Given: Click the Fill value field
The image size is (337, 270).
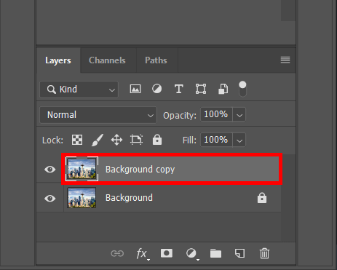Looking at the screenshot, I should tap(216, 140).
